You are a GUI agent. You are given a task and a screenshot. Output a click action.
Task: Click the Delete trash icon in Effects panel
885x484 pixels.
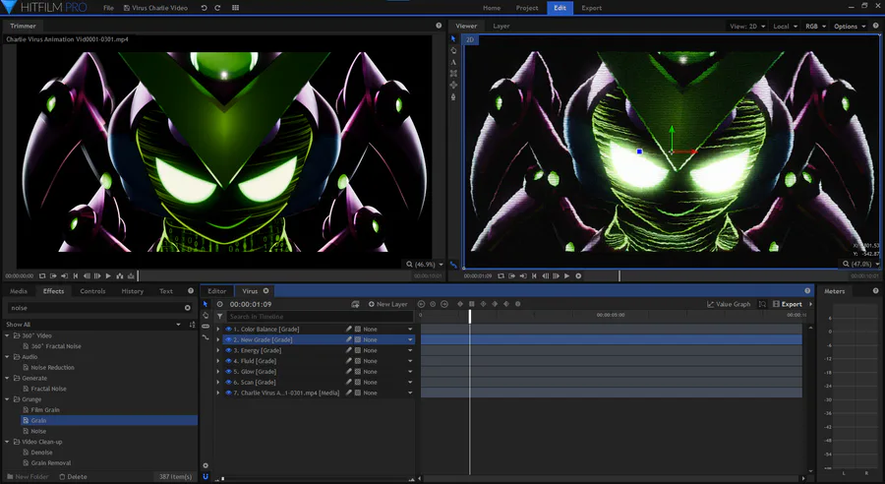point(62,476)
